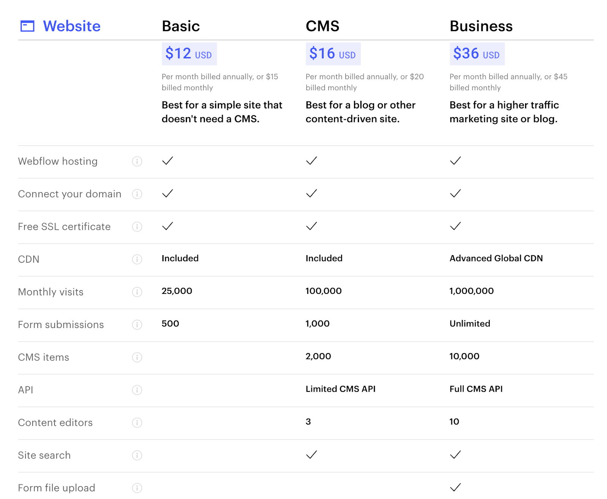Click the CMS items row label
Image resolution: width=607 pixels, height=499 pixels.
(x=44, y=357)
